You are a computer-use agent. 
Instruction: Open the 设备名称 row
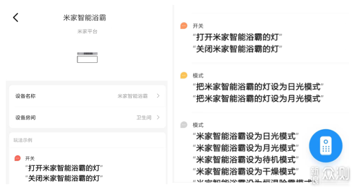[x=88, y=96]
